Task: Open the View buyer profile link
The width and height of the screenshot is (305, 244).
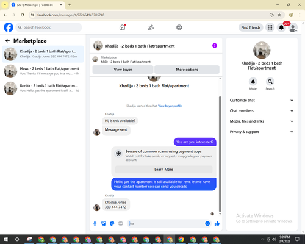Action: click(170, 106)
